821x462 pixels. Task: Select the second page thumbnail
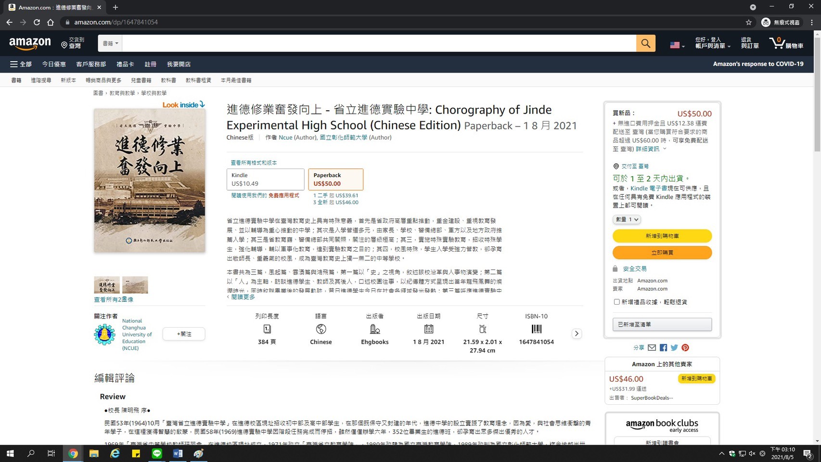click(x=135, y=285)
